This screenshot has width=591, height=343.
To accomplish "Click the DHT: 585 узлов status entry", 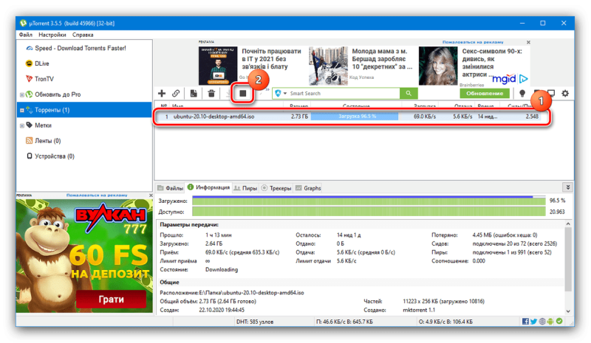I will tap(255, 322).
